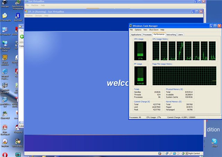Click the hard disk activity icon in VirtualBox status bar
Image resolution: width=222 pixels, height=157 pixels.
tap(160, 154)
